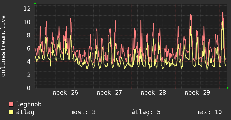Click the legtöbb legend label
231x120 pixels.
point(29,104)
